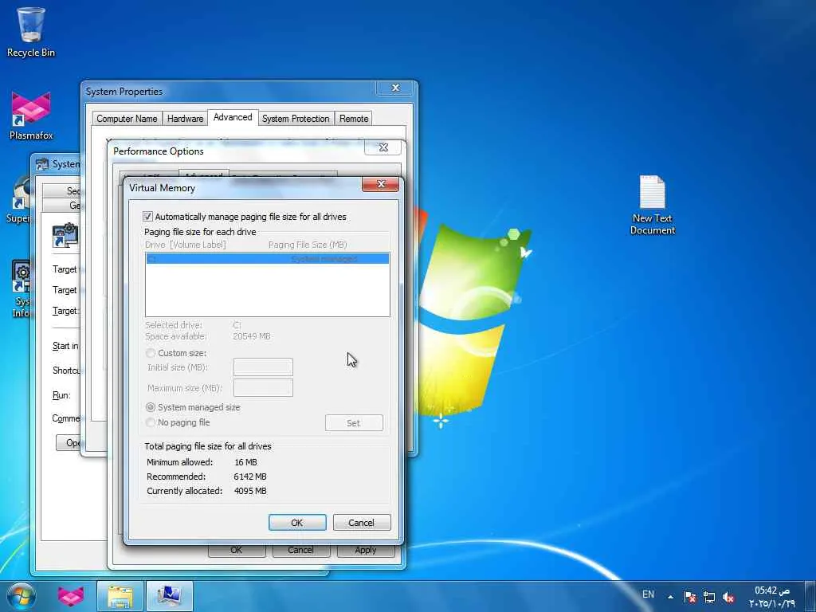The image size is (816, 612).
Task: Click the 16 MB minimum allowed value
Action: point(245,462)
